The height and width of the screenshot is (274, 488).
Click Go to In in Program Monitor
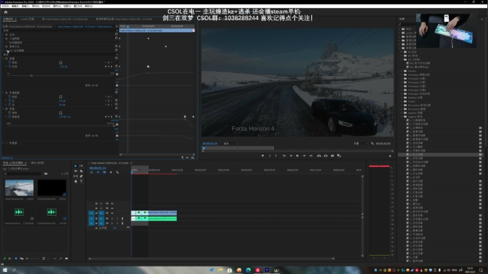coord(284,156)
